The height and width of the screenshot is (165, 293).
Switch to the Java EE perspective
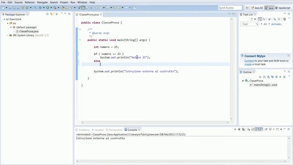point(257,8)
